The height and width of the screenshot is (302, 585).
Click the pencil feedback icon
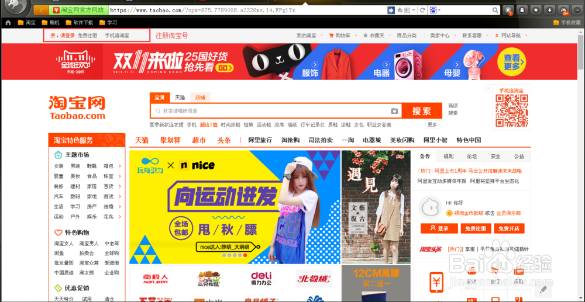click(x=543, y=290)
